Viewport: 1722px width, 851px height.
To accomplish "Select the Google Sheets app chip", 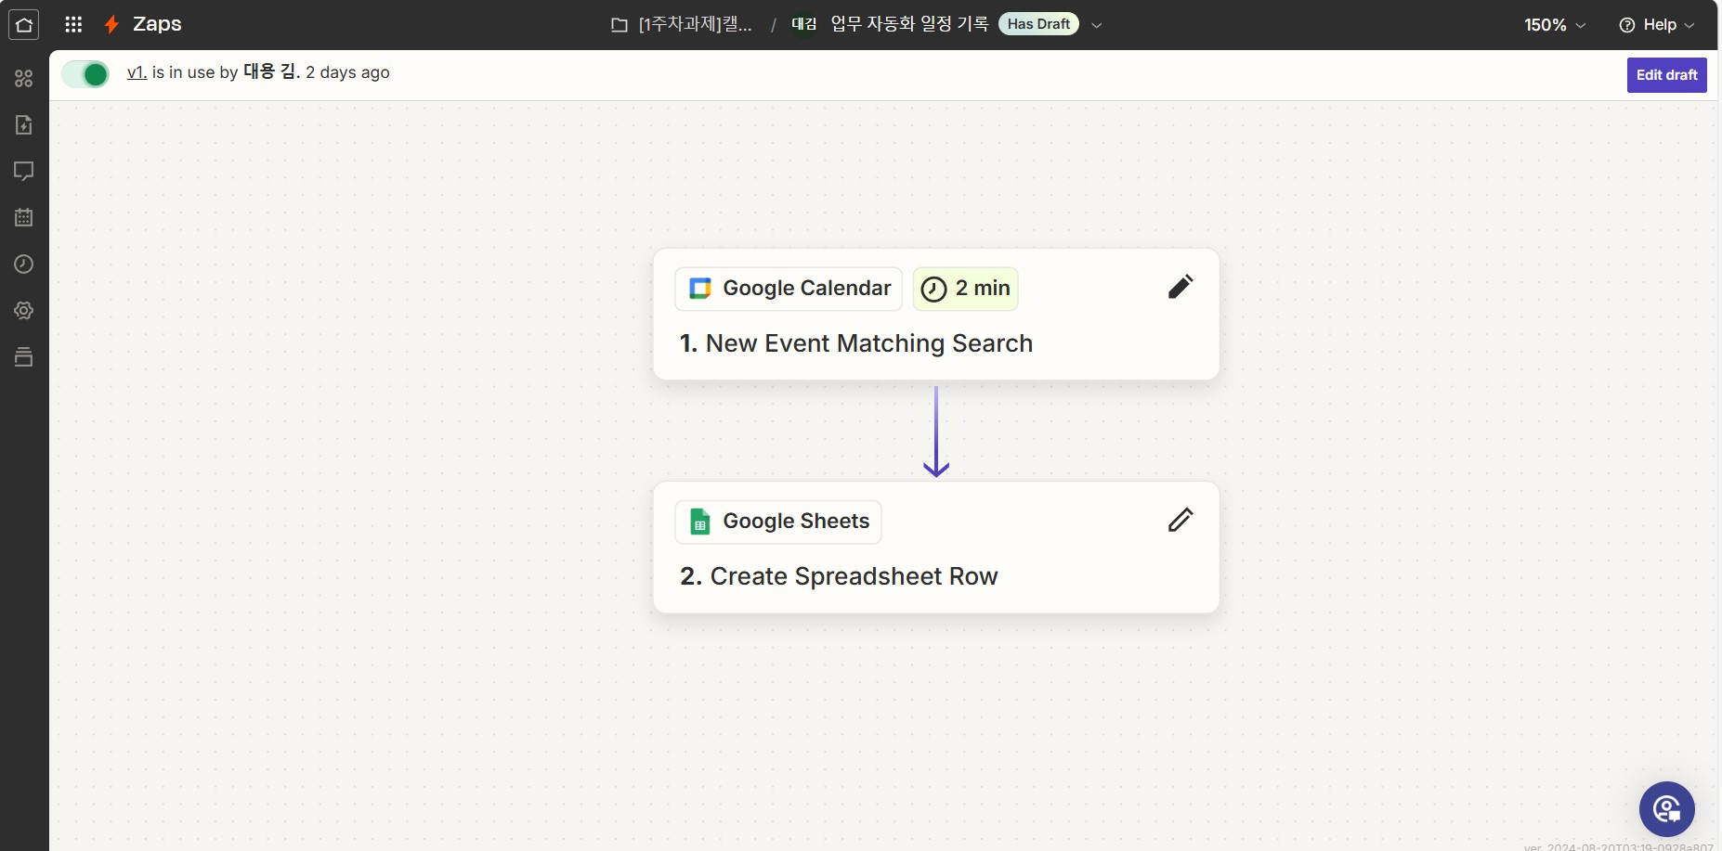I will click(778, 522).
